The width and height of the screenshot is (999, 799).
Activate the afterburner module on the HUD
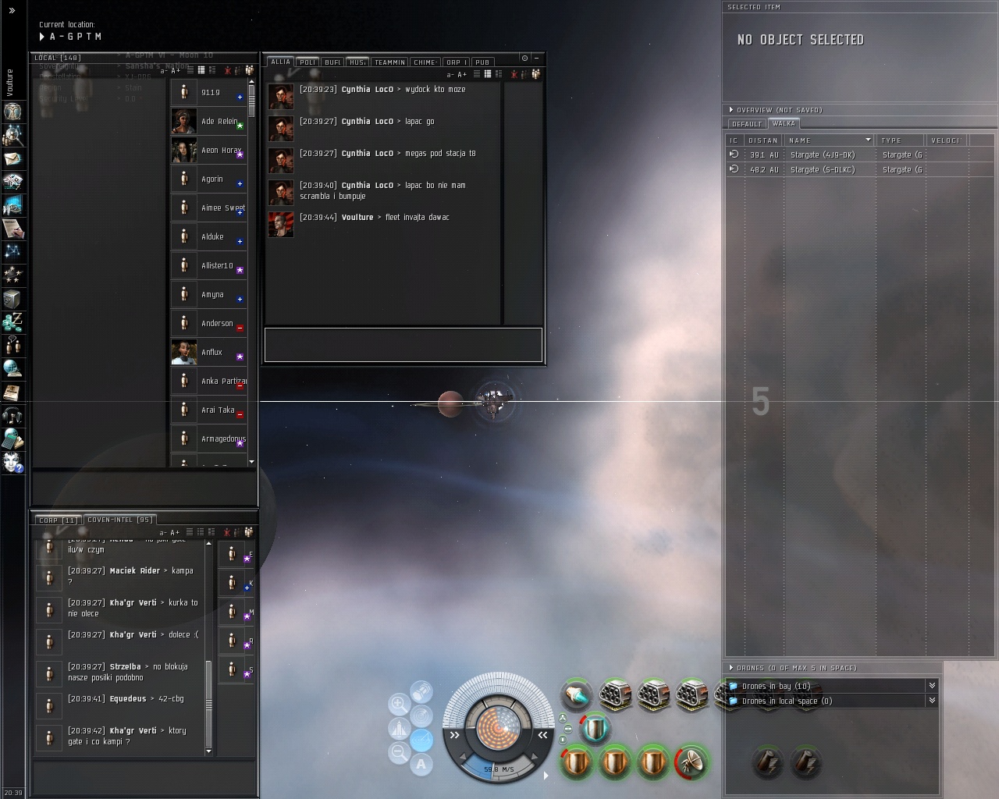(577, 694)
